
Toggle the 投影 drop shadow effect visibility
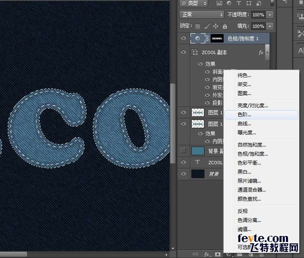pyautogui.click(x=207, y=102)
